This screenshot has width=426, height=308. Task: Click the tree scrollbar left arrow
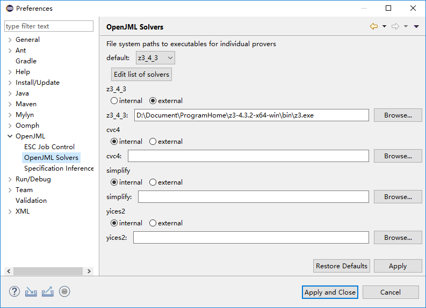pos(9,271)
